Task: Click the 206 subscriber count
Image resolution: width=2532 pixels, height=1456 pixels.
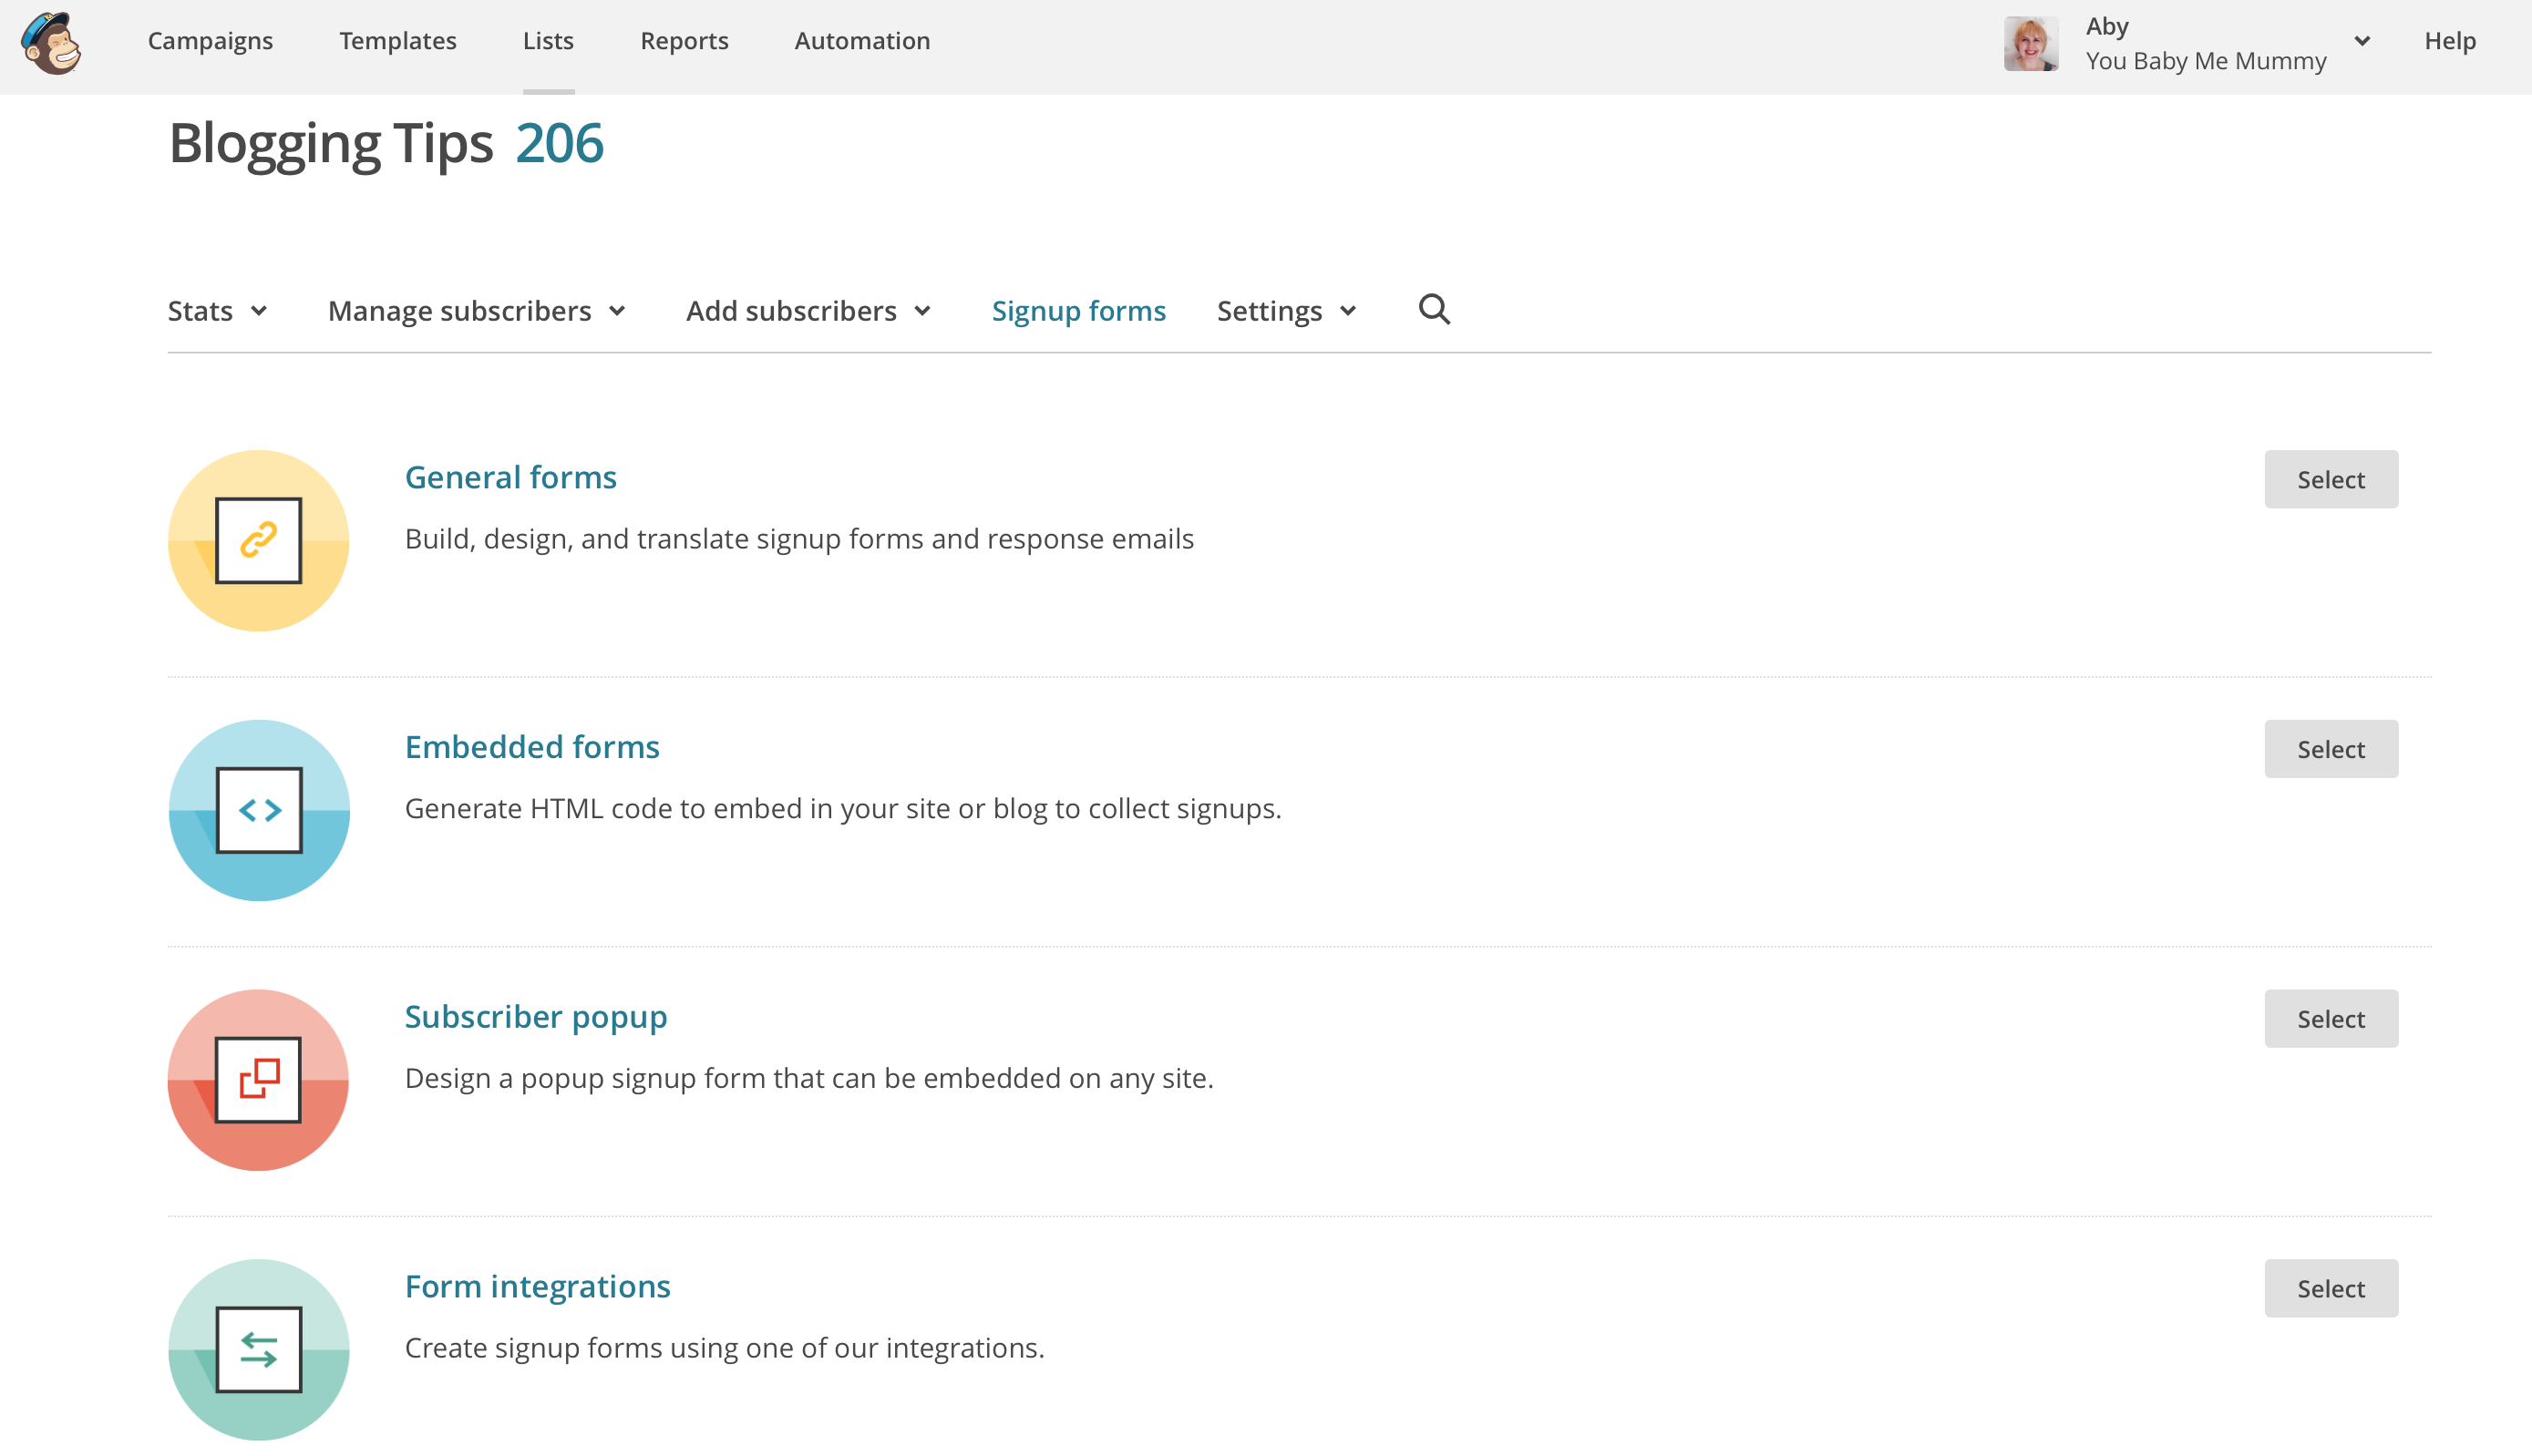Action: pos(560,142)
